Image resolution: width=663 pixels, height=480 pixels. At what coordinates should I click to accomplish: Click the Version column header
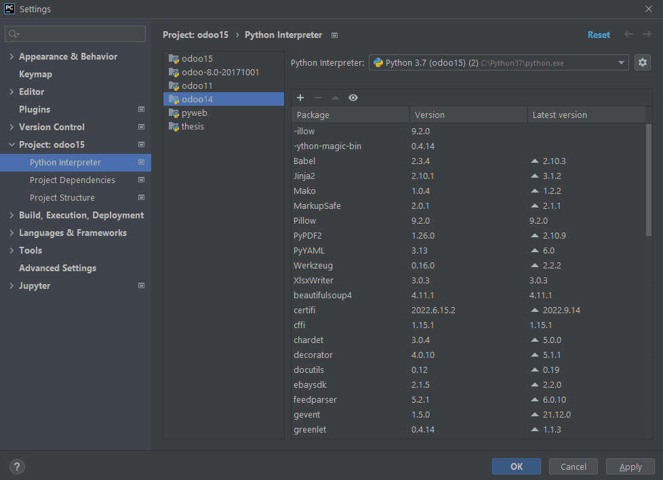468,115
